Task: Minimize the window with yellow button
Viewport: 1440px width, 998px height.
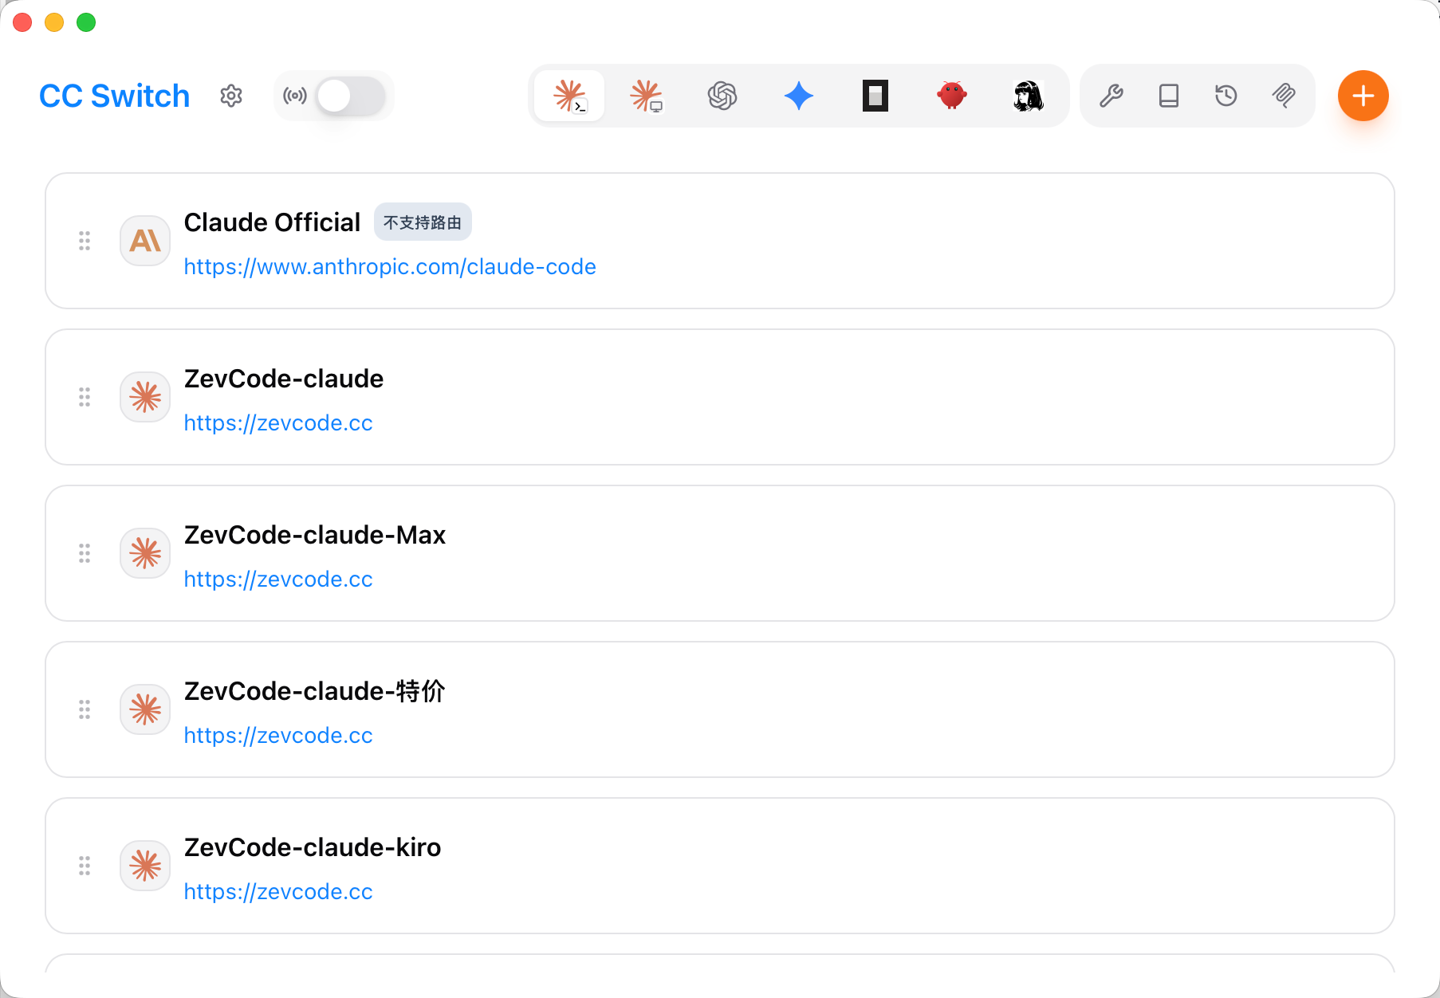Action: pyautogui.click(x=54, y=22)
